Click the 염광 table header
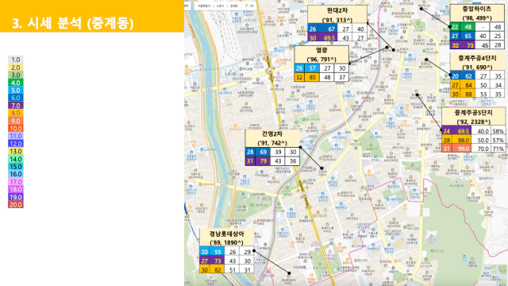The height and width of the screenshot is (286, 508). click(x=321, y=55)
